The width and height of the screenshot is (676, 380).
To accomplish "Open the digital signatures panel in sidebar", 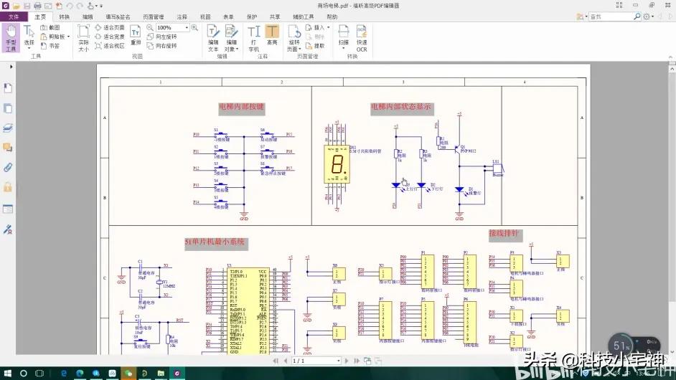I will tap(8, 229).
